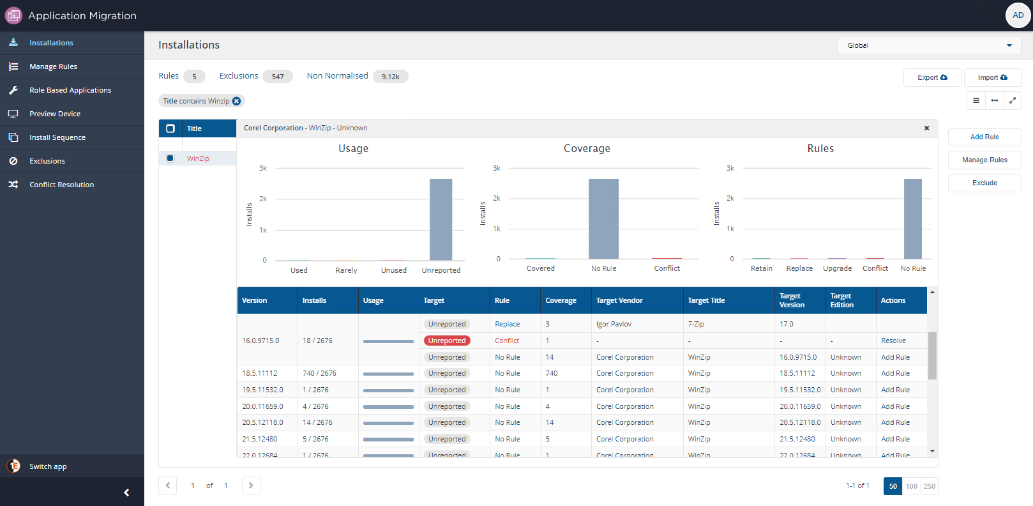Click the hamburger list view icon

(976, 100)
